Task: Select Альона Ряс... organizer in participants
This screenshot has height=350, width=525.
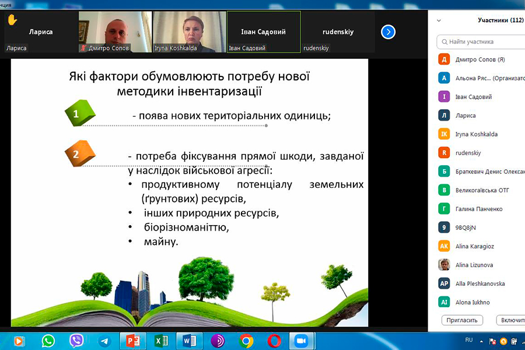Action: point(481,78)
